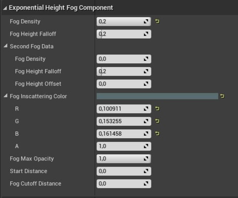
Task: Collapse Fog Inscattering Color channels
Action: [5, 96]
